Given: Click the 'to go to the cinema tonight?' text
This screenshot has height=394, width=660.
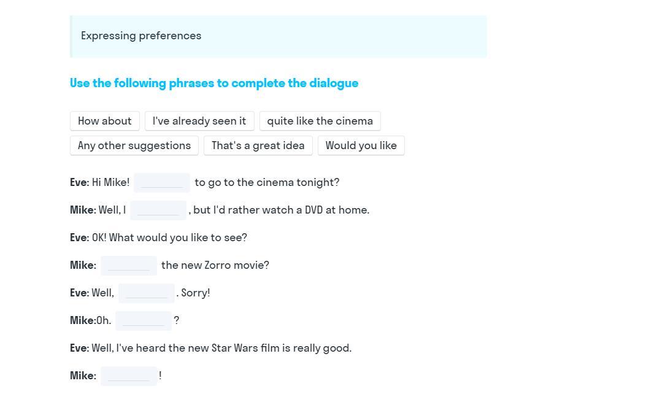Looking at the screenshot, I should 267,182.
